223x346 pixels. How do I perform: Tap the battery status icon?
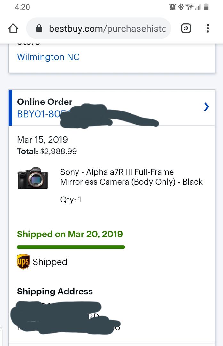coord(206,7)
